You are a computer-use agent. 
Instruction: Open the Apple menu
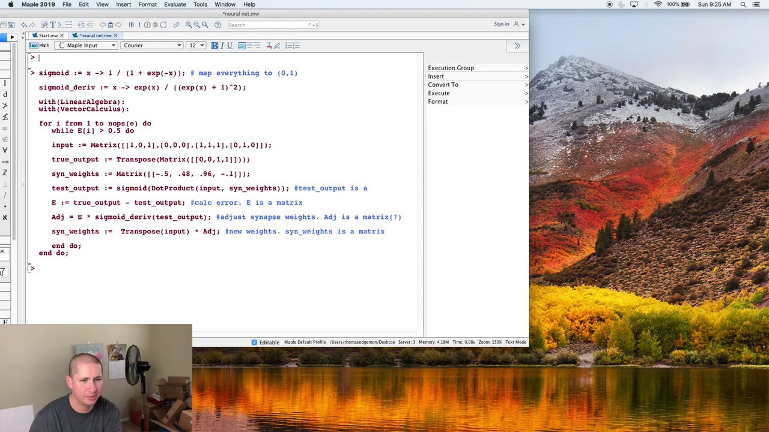click(10, 4)
